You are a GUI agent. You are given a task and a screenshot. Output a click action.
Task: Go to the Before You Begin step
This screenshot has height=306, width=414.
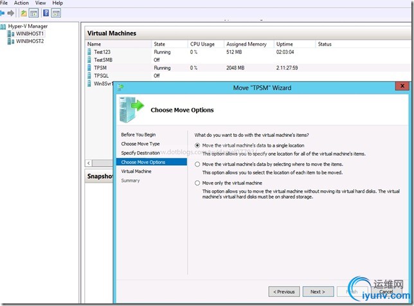[138, 134]
